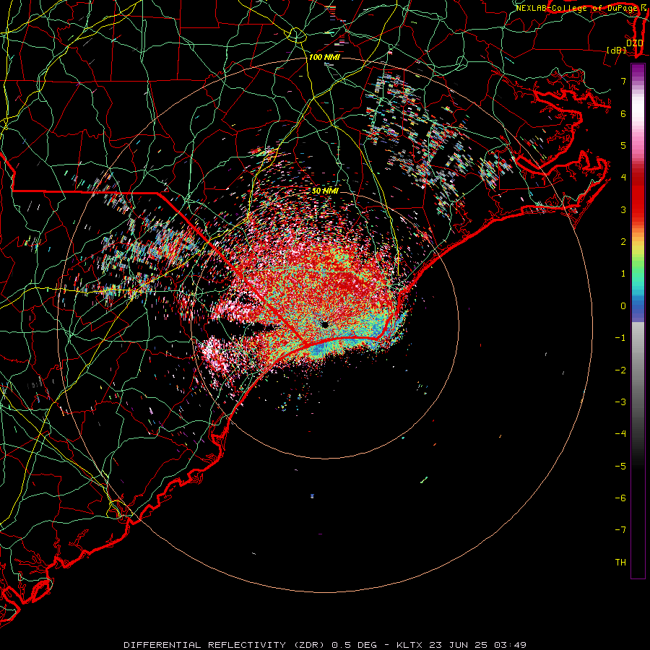Click the -7 value on color scale
This screenshot has height=650, width=650.
click(620, 530)
